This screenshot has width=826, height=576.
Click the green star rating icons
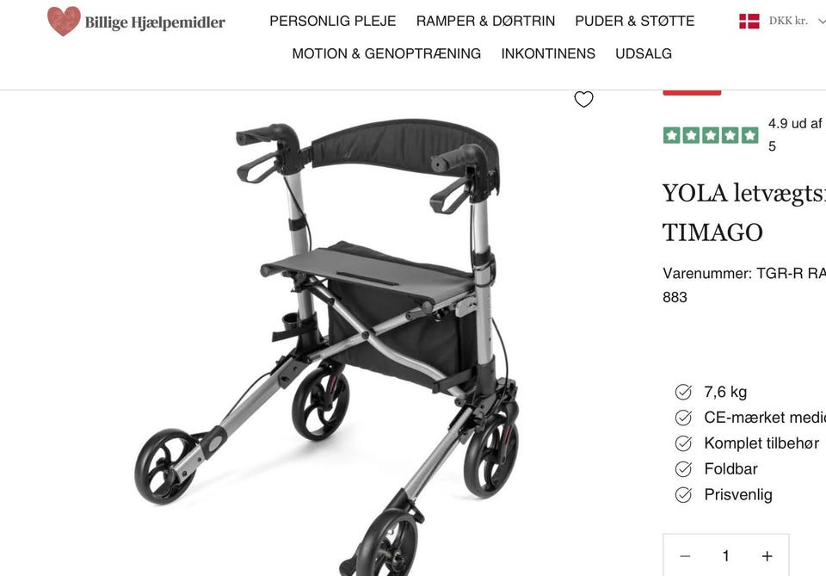tap(710, 135)
